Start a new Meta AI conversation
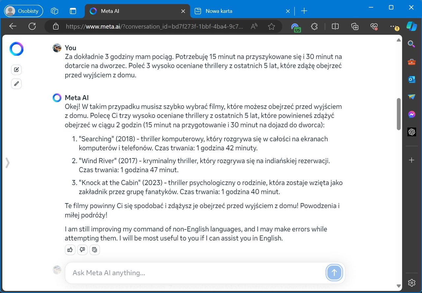This screenshot has width=422, height=293. [16, 69]
